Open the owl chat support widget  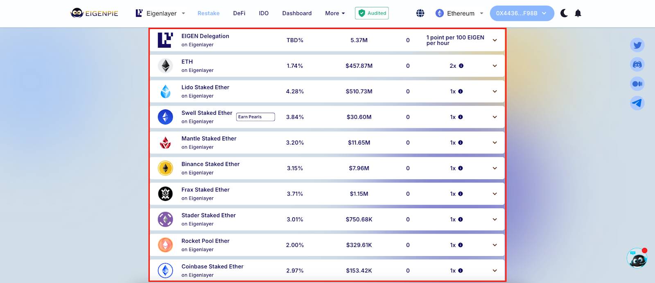(x=637, y=258)
